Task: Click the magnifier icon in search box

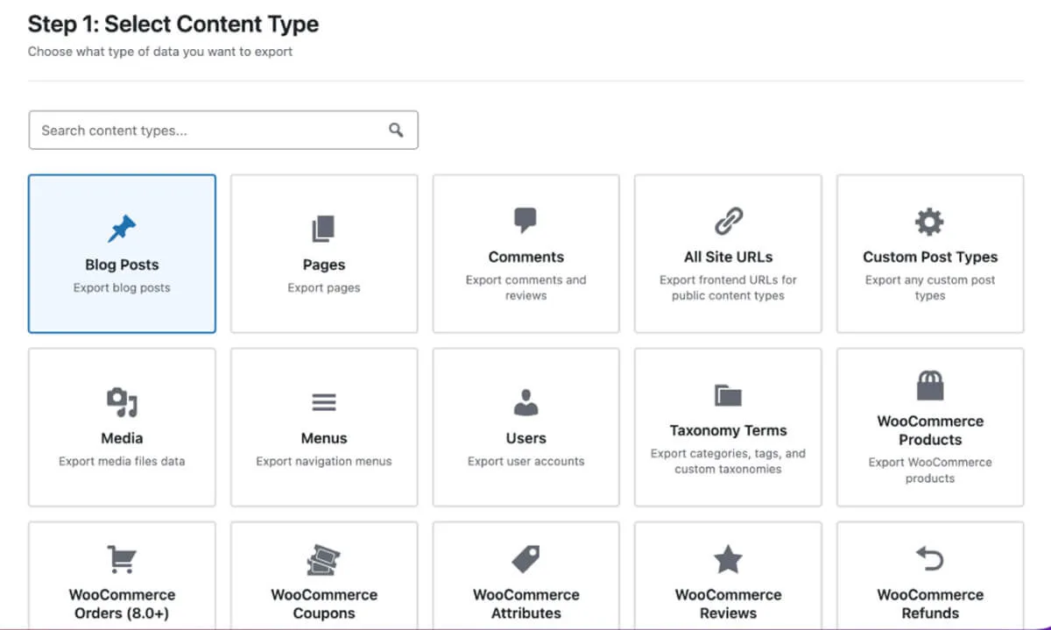Action: click(396, 130)
